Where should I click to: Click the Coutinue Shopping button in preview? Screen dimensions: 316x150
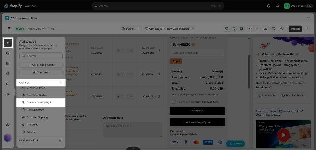coord(197,122)
